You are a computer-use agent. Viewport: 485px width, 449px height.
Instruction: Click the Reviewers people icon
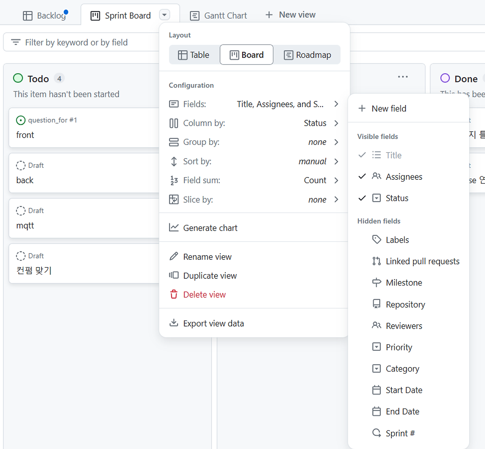[377, 325]
